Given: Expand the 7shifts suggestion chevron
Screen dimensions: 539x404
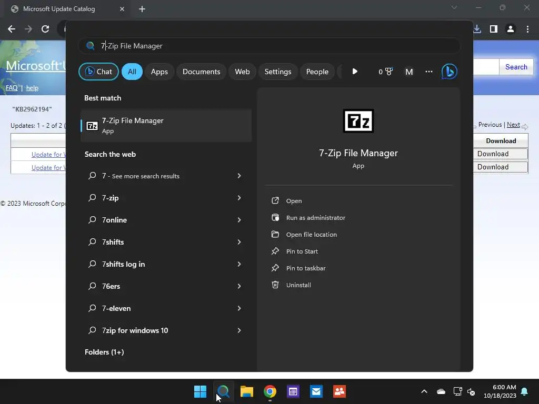Looking at the screenshot, I should click(x=239, y=242).
